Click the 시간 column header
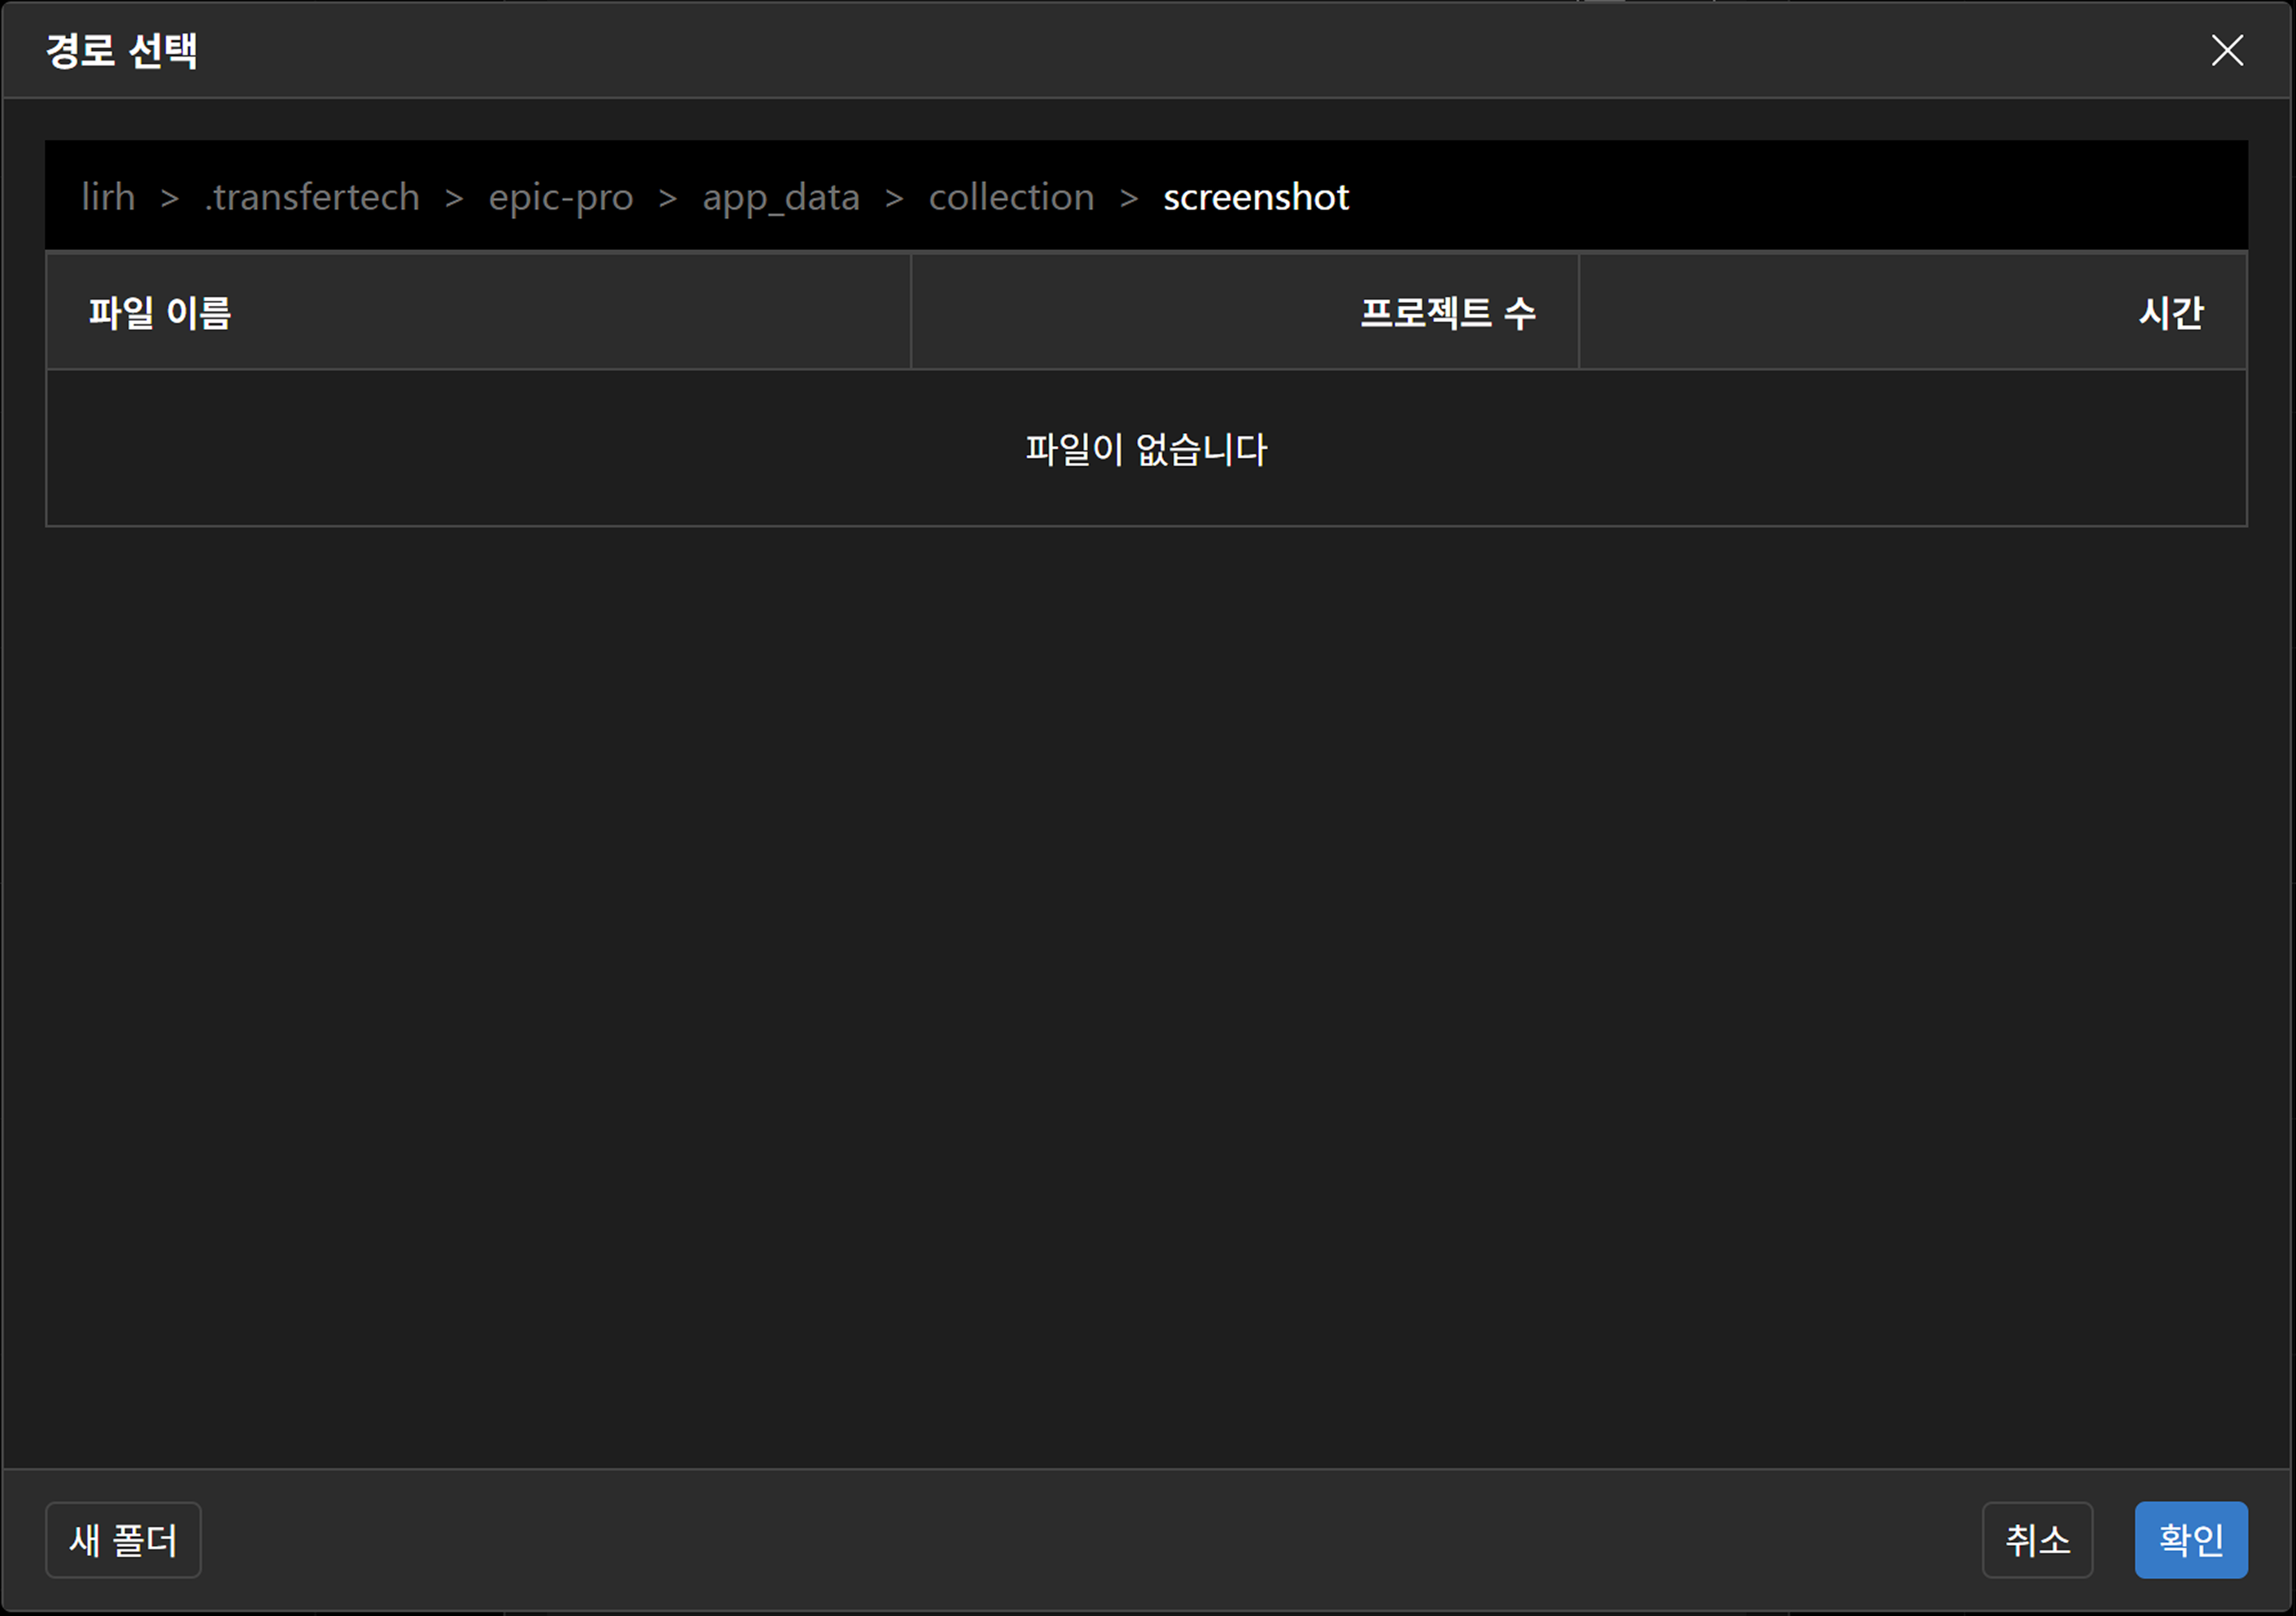2296x1616 pixels. click(2170, 313)
